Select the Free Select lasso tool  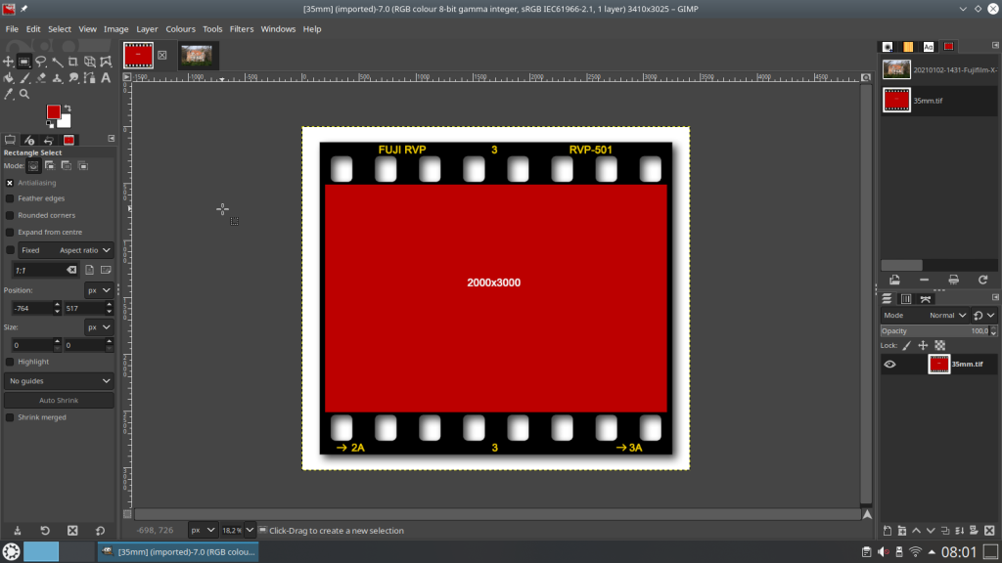(41, 62)
